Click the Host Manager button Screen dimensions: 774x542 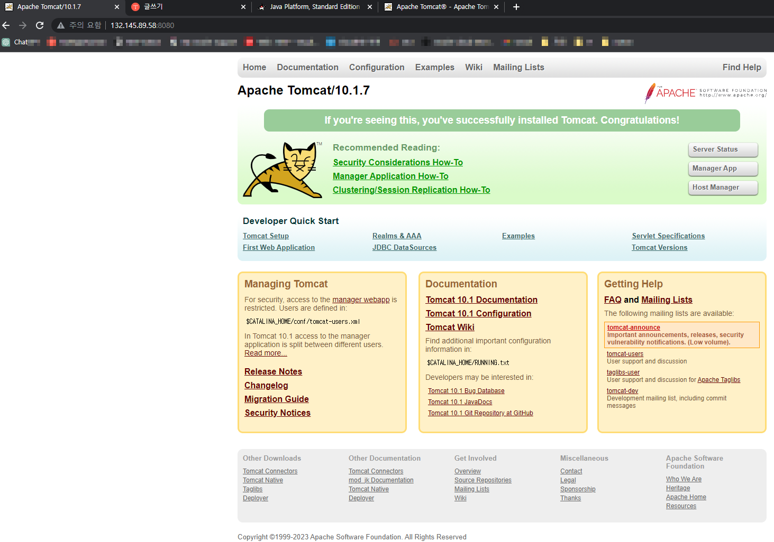[723, 188]
